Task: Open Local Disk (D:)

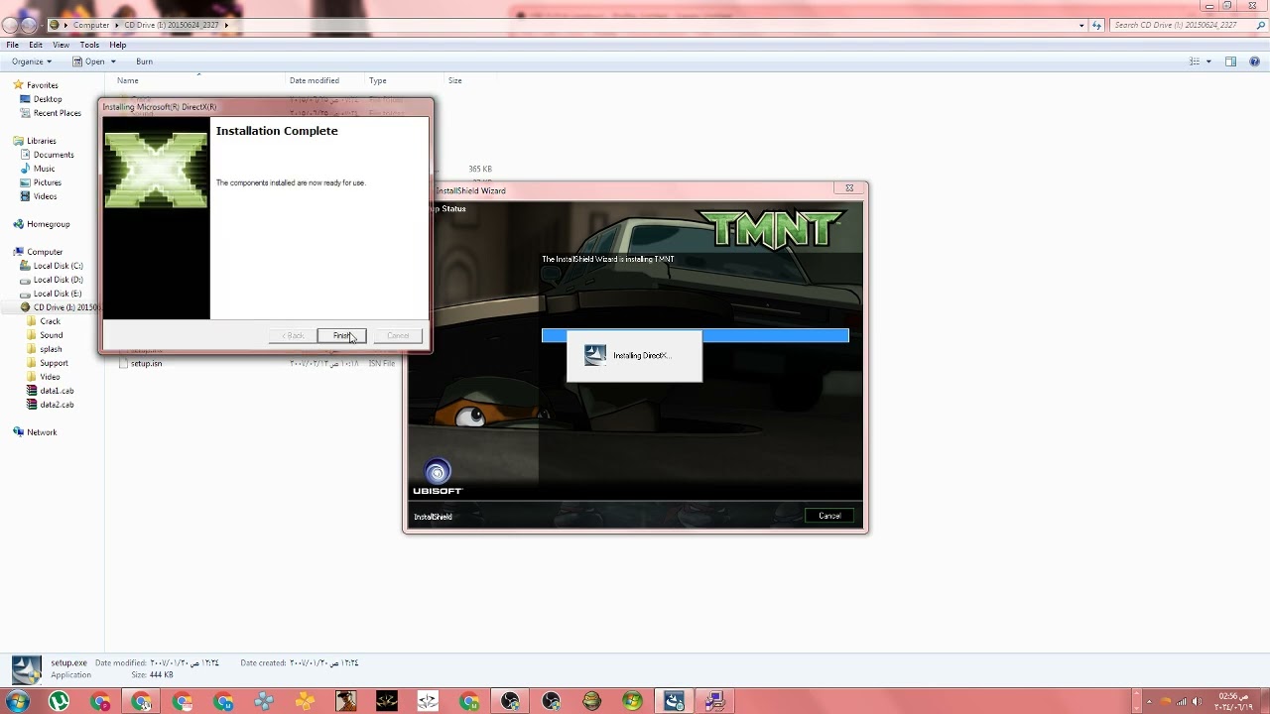Action: [x=58, y=280]
